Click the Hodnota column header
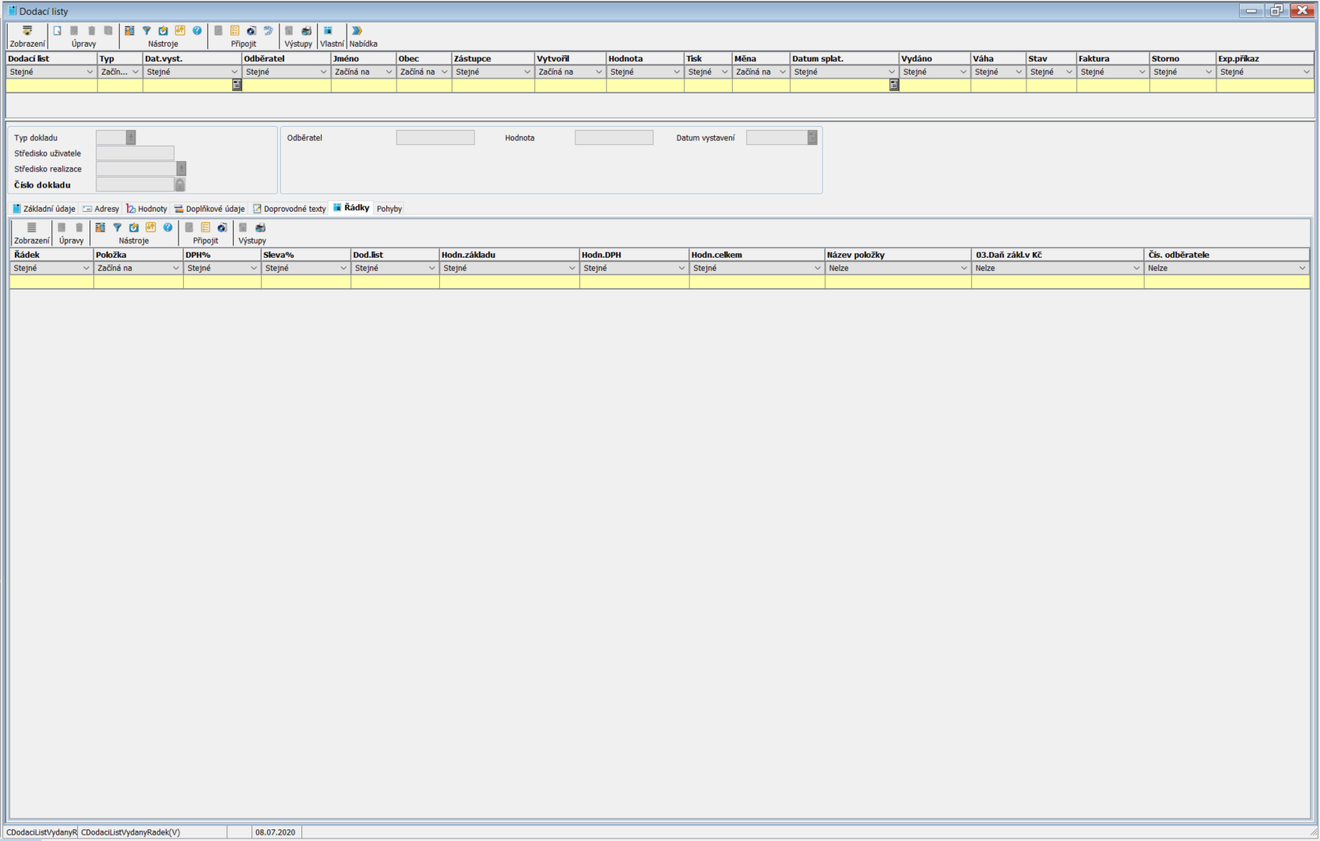Screen dimensions: 1320x841 pyautogui.click(x=644, y=59)
